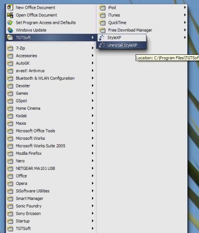Image resolution: width=199 pixels, height=233 pixels.
Task: Select the Sony Ericsson text
Action: point(28,214)
